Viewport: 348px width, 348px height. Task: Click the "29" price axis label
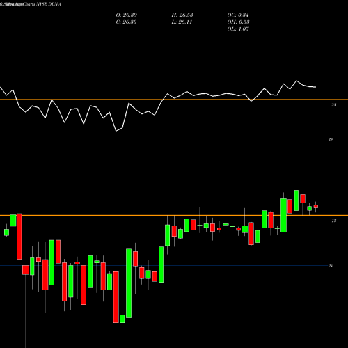coord(331,139)
